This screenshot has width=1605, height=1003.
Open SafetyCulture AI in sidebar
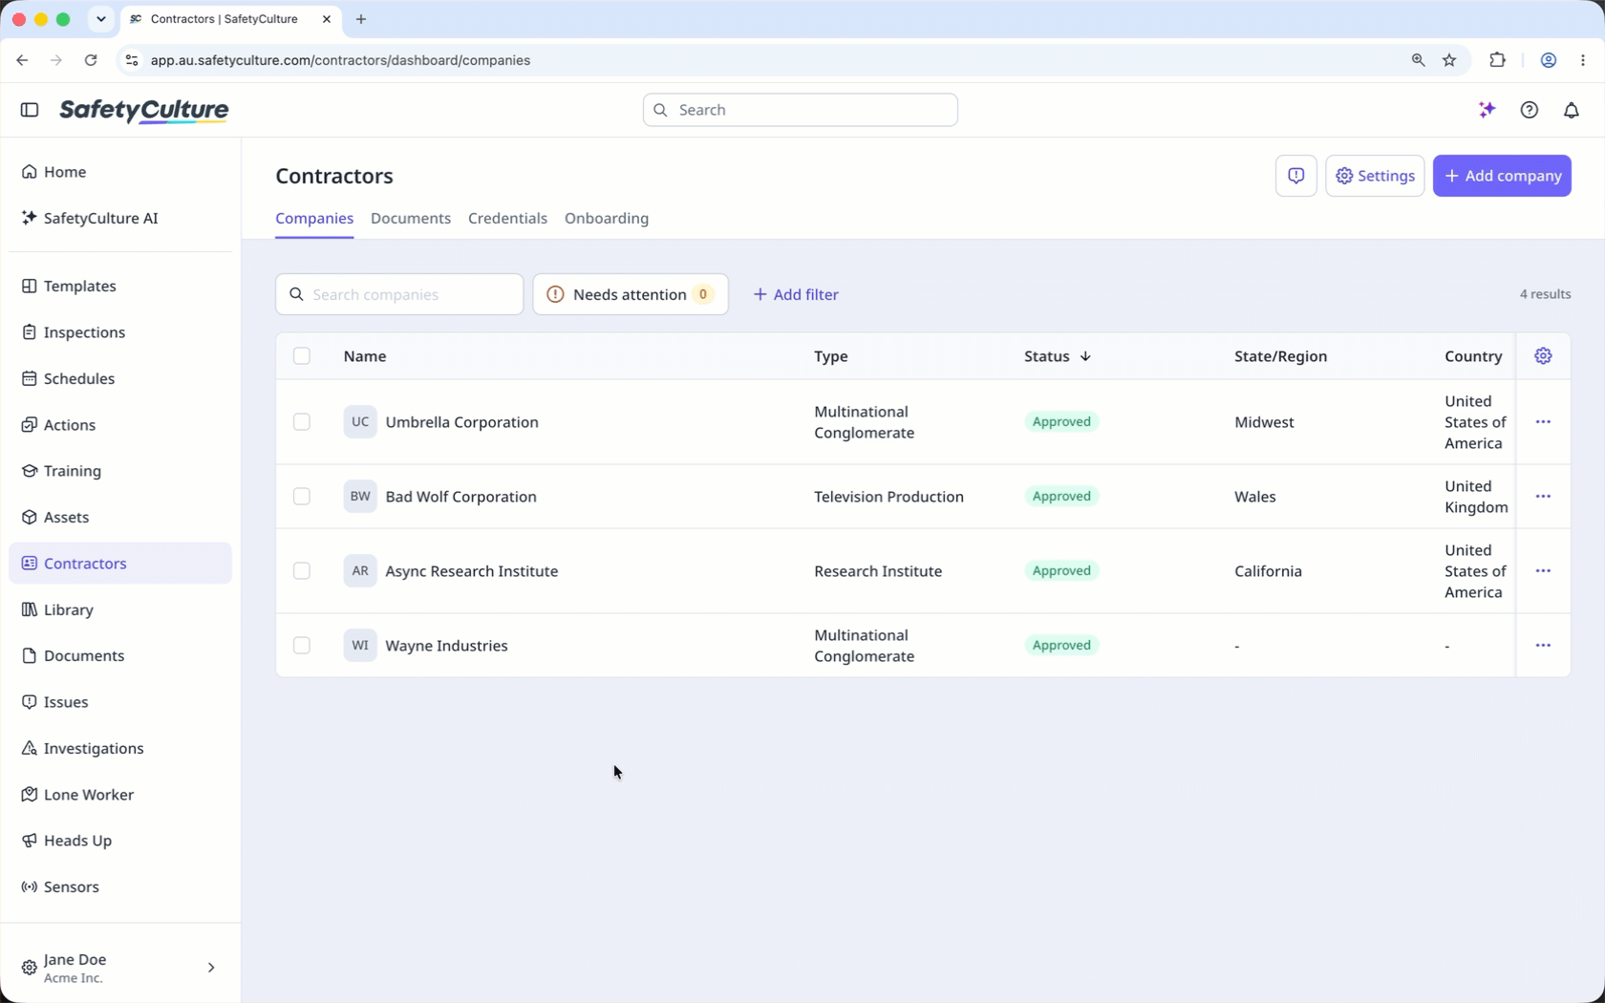click(120, 218)
